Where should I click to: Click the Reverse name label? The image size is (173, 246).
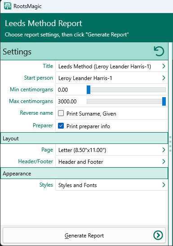pyautogui.click(x=36, y=113)
